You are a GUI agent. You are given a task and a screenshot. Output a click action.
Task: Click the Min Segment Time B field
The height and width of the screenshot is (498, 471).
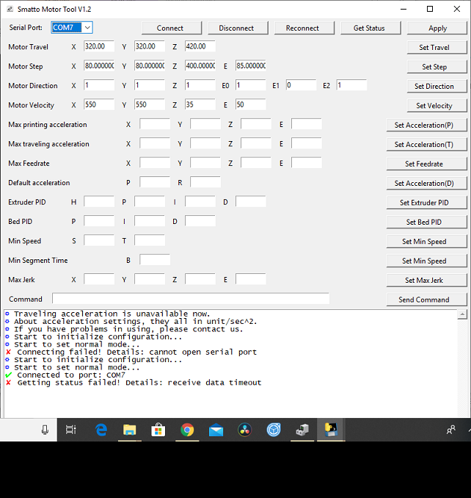coord(155,259)
